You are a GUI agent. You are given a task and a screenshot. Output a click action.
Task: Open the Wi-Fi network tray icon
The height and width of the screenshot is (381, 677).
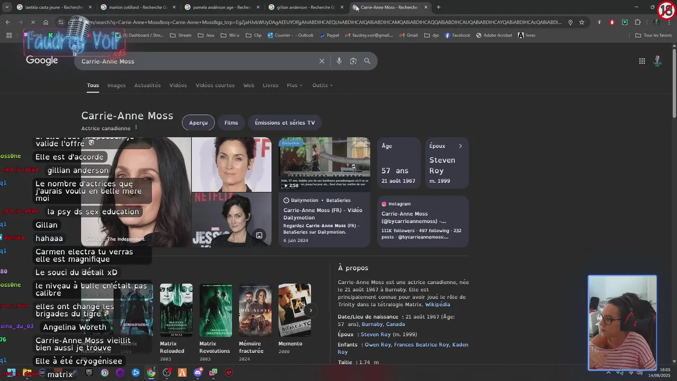coord(630,373)
